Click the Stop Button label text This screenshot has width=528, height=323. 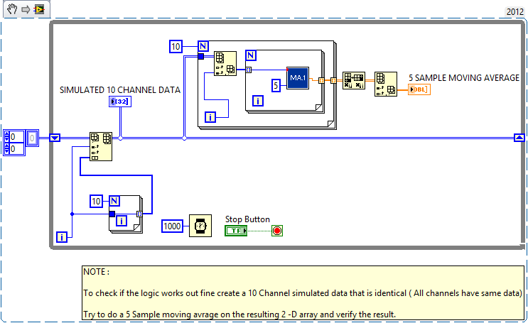pyautogui.click(x=247, y=219)
